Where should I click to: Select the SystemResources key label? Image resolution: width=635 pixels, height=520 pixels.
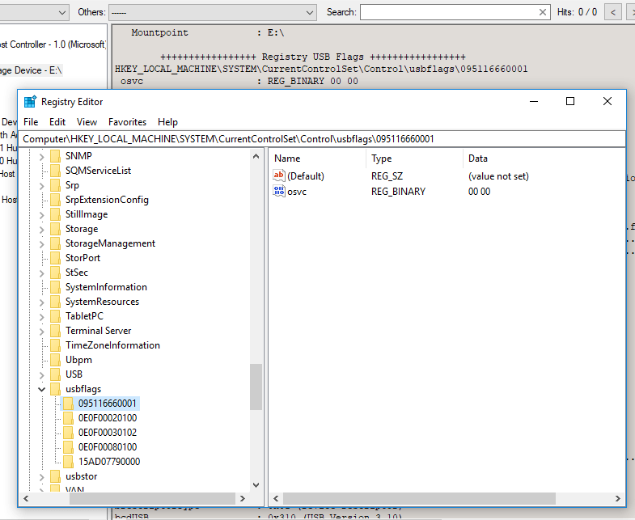tap(102, 302)
